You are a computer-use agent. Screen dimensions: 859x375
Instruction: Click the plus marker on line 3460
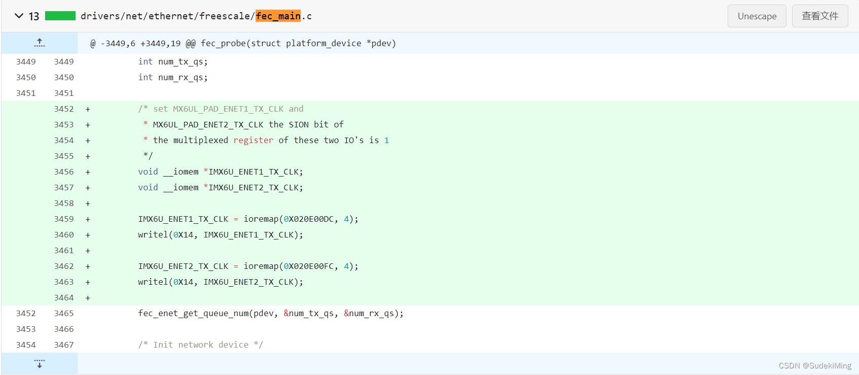[x=88, y=235]
